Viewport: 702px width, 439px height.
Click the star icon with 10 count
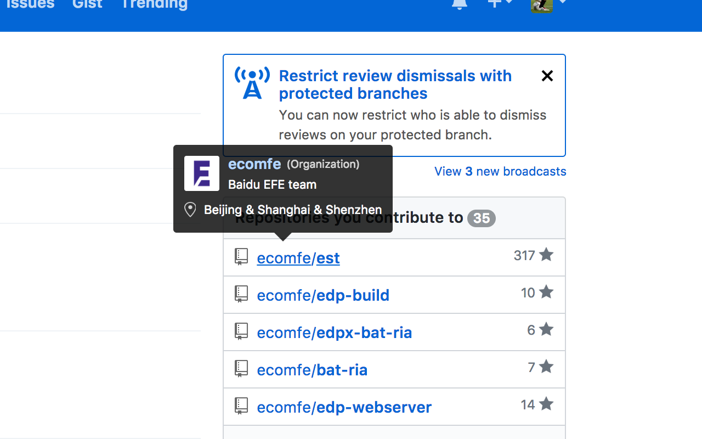pos(546,292)
